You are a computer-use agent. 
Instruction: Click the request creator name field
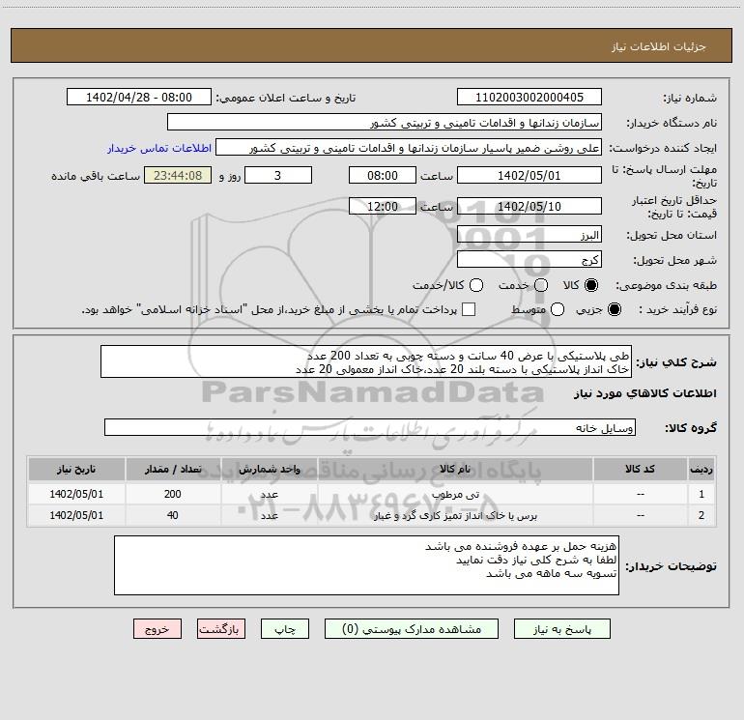tap(409, 147)
